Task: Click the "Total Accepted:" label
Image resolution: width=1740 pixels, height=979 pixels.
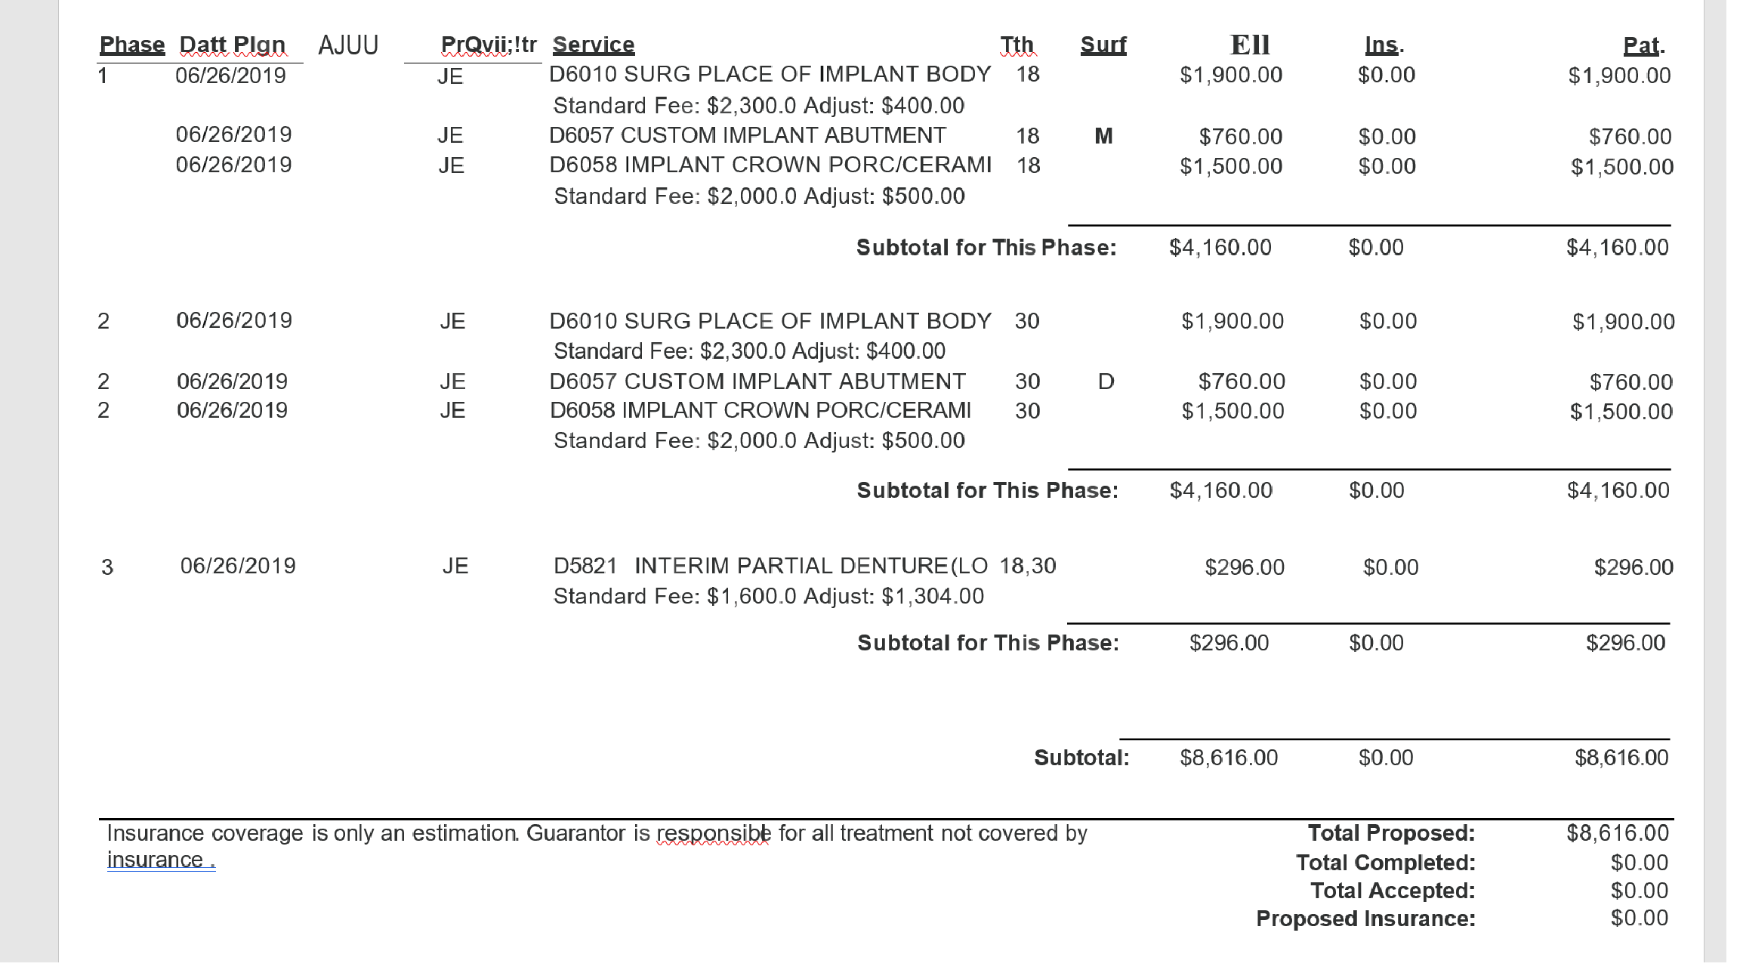Action: pos(1392,891)
